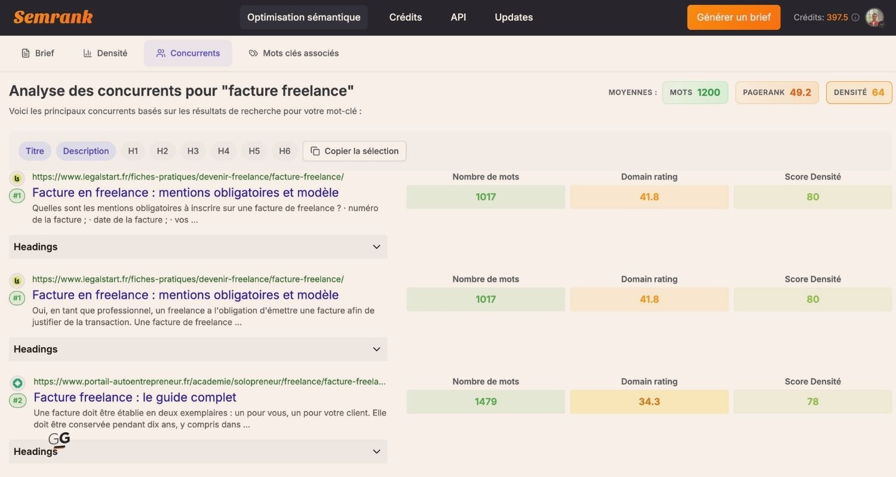Open the Facture freelance : le guide complet link

click(135, 397)
